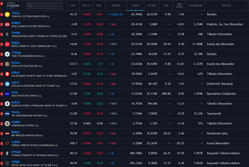
Task: Click the Fenerbahçe FENER logo icon
Action: (x=7, y=124)
